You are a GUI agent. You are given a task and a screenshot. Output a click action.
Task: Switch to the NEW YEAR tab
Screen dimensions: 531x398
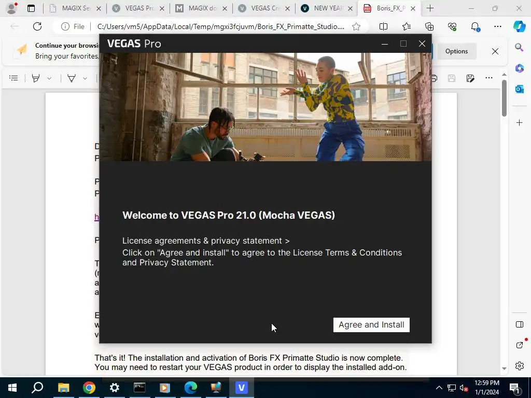pyautogui.click(x=328, y=8)
